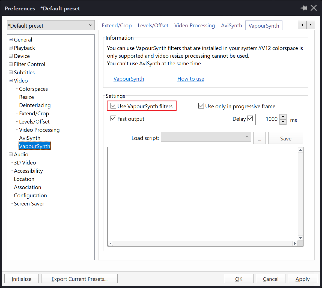The width and height of the screenshot is (322, 288).
Task: Collapse the Video tree node
Action: pos(11,81)
